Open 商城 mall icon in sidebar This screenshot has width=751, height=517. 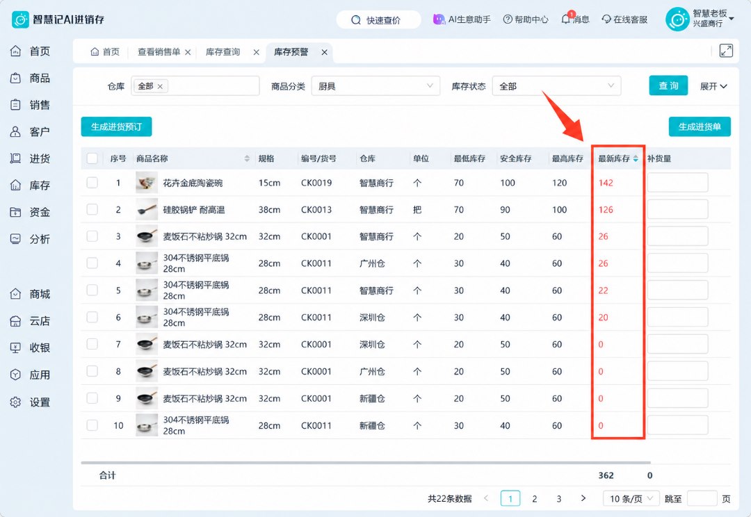(x=16, y=294)
